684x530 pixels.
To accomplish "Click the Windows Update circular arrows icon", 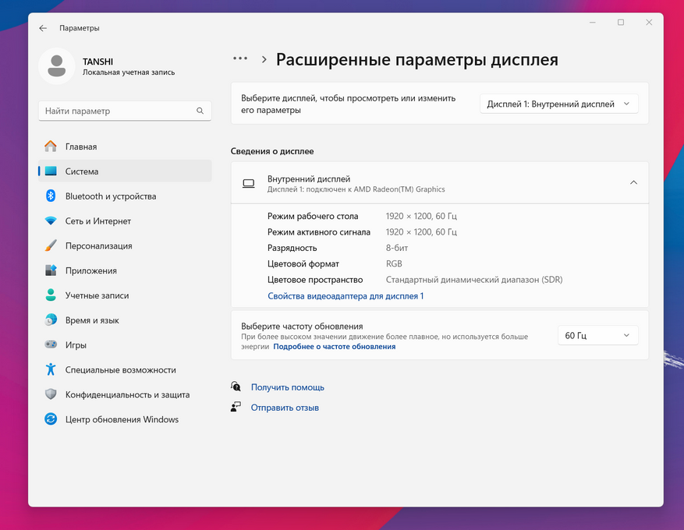I will 51,419.
